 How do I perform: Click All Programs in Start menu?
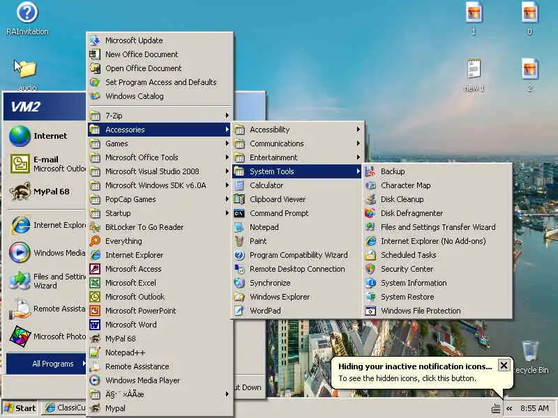46,364
